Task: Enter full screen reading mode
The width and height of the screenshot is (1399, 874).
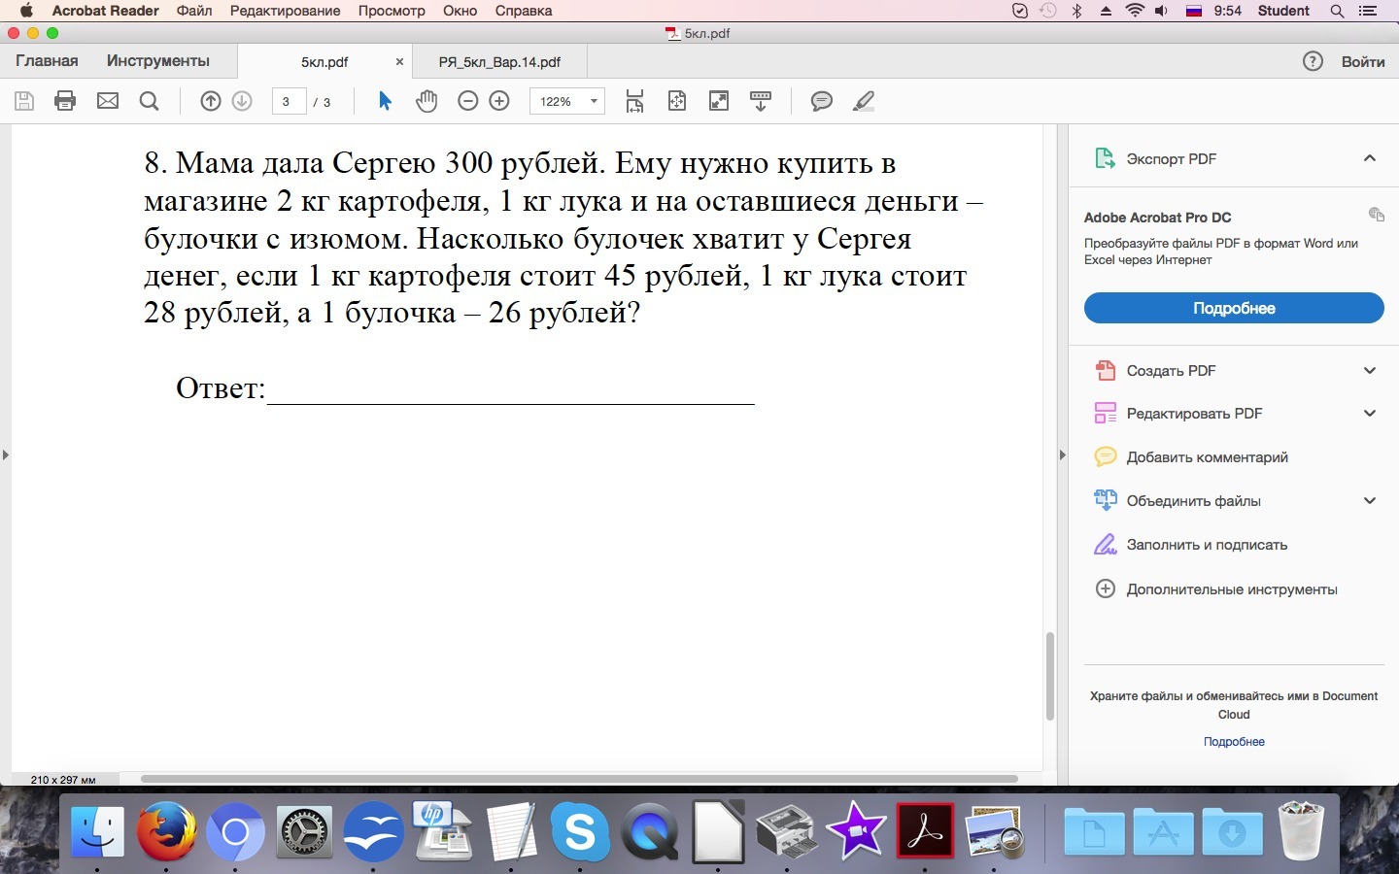Action: click(719, 101)
